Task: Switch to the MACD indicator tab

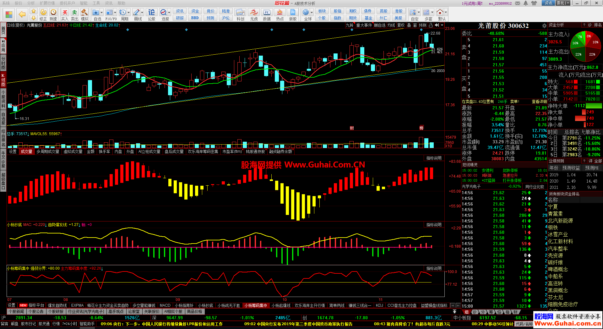Action: (x=165, y=305)
